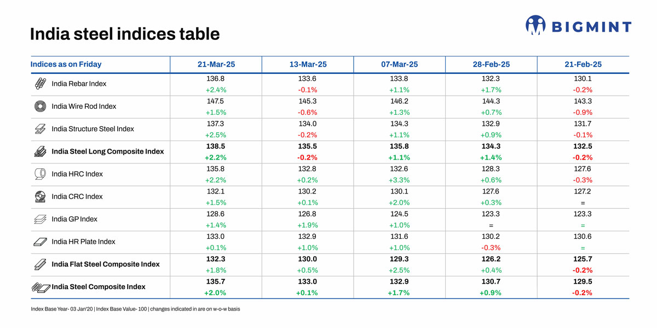Click the India Steel Composite Index icon
Image resolution: width=657 pixels, height=328 pixels.
(41, 287)
